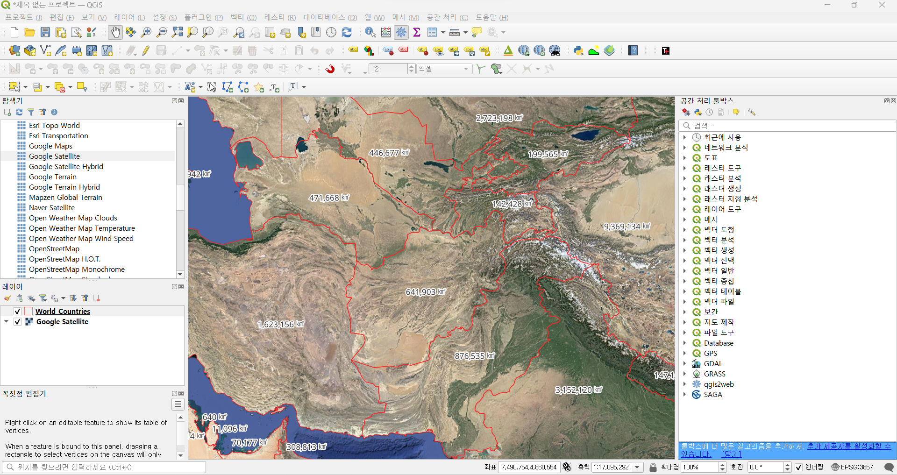Screen dimensions: 897x475
Task: Click the locator search bar
Action: [x=104, y=467]
